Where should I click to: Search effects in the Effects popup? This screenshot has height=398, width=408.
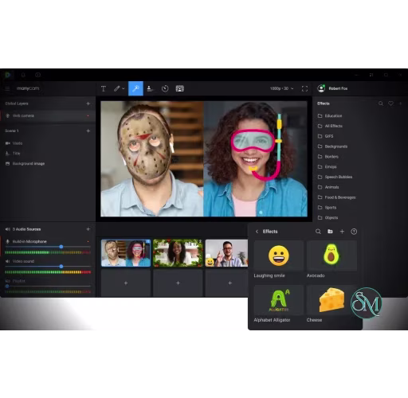pyautogui.click(x=318, y=232)
